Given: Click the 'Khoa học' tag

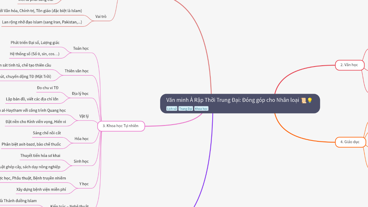Looking at the screenshot, I should 201,109.
